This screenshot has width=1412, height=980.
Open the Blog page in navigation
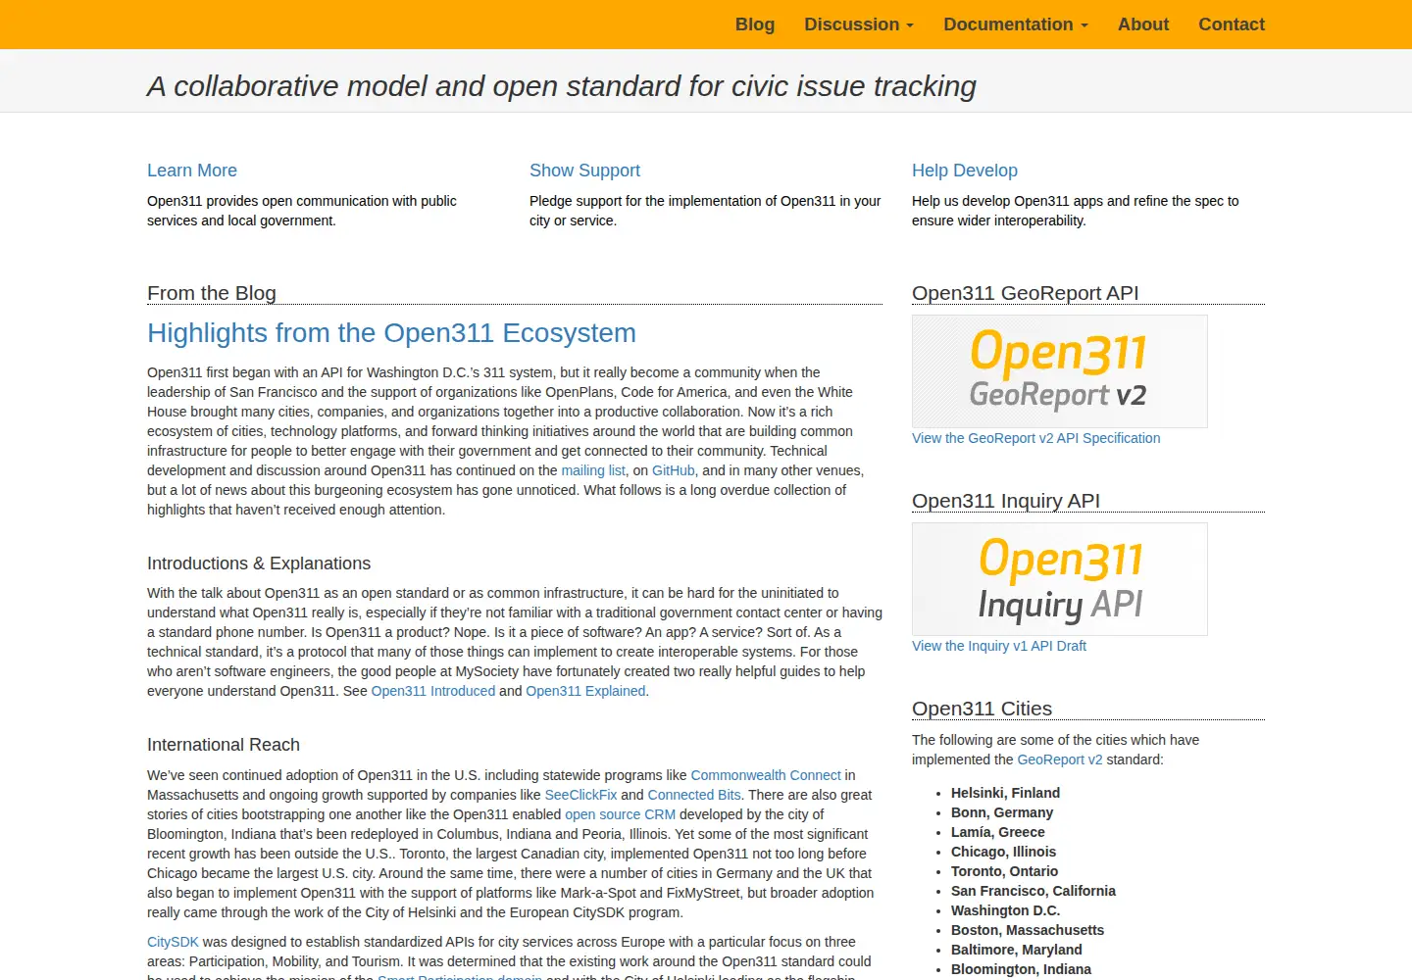click(755, 24)
